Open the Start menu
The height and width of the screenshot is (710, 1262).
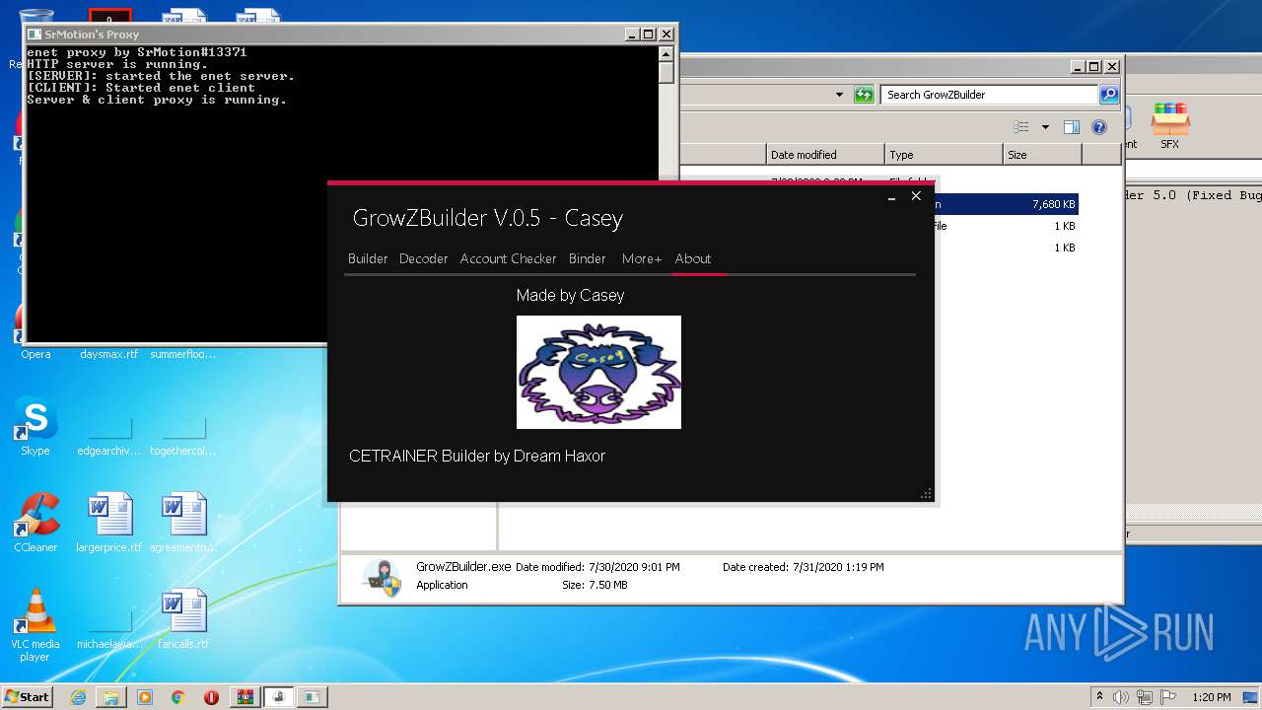[x=28, y=696]
